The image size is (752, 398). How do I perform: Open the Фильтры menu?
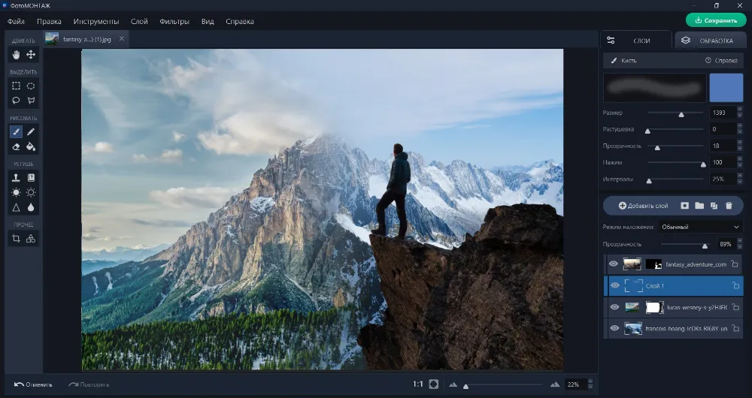tap(174, 22)
